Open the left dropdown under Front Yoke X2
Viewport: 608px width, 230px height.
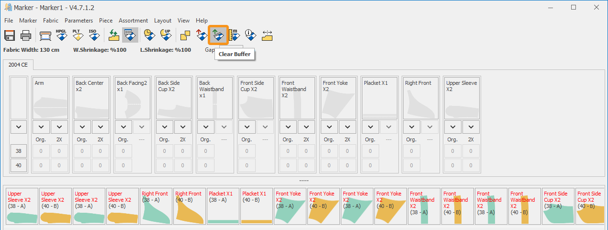pyautogui.click(x=329, y=127)
